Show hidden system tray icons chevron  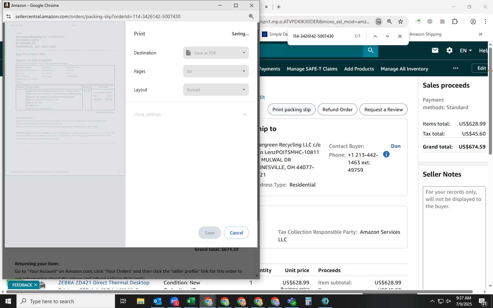click(x=432, y=301)
